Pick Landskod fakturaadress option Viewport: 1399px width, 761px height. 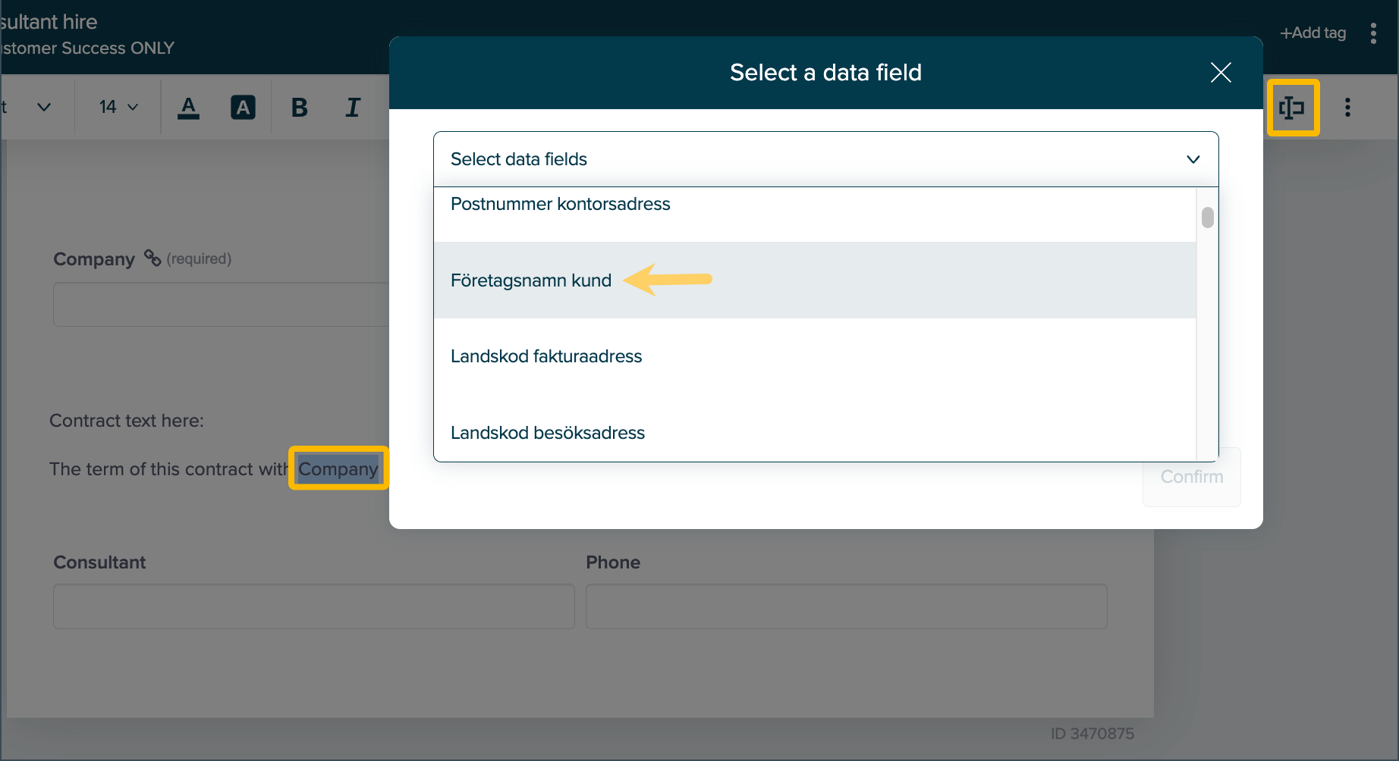click(x=815, y=356)
